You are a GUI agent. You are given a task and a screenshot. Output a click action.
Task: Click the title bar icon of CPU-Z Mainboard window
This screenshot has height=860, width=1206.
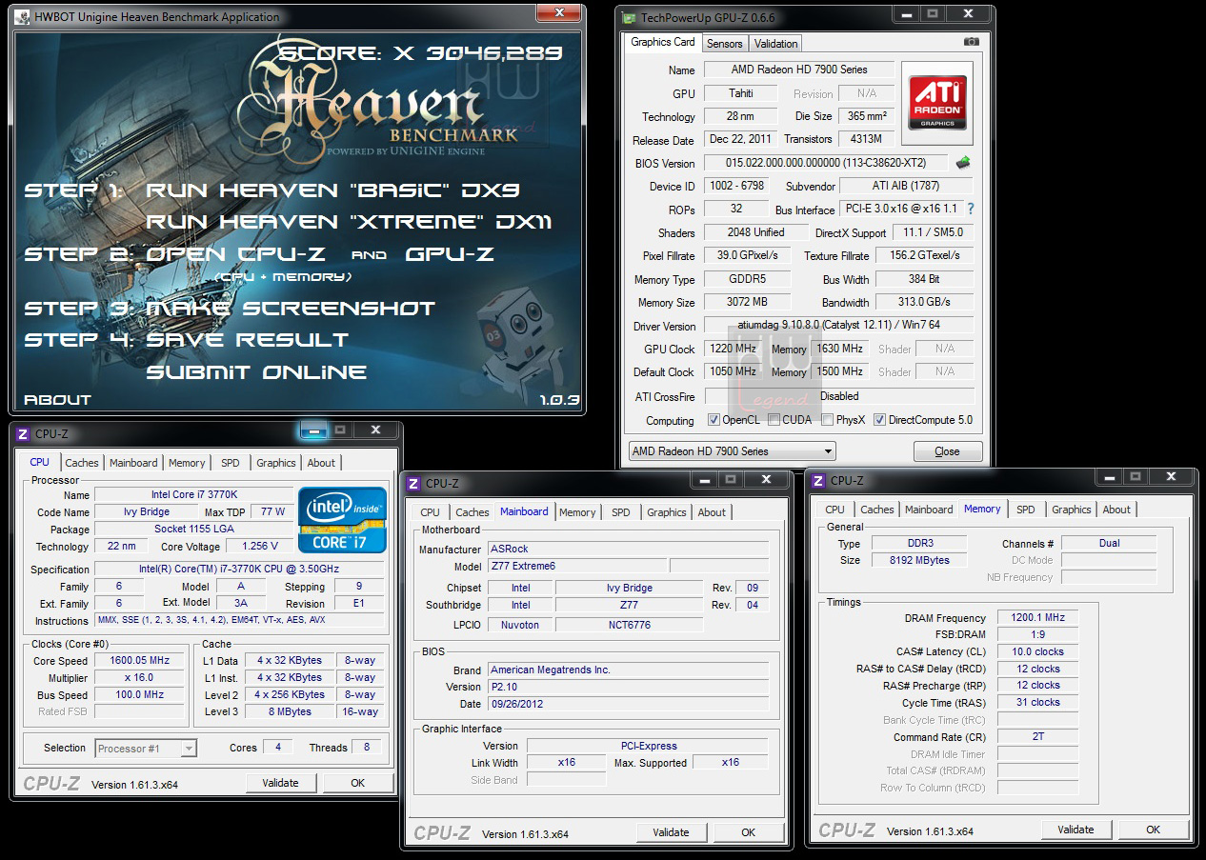413,484
